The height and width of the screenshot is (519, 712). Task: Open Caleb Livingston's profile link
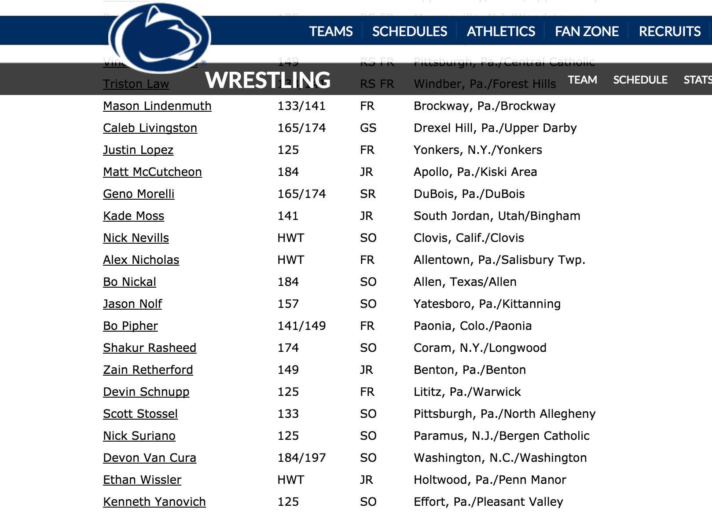(150, 128)
